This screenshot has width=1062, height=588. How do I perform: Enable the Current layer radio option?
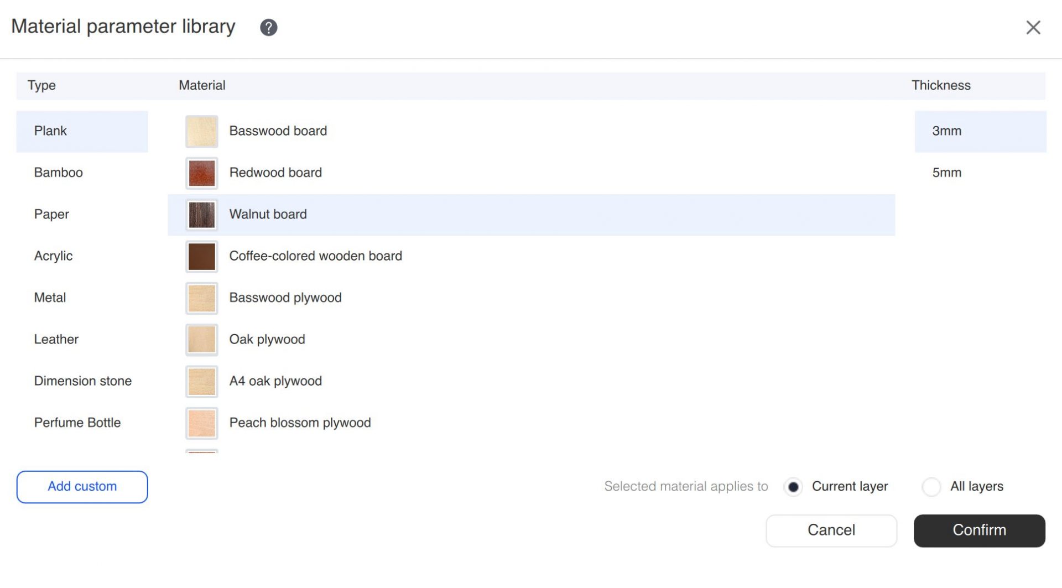click(793, 487)
